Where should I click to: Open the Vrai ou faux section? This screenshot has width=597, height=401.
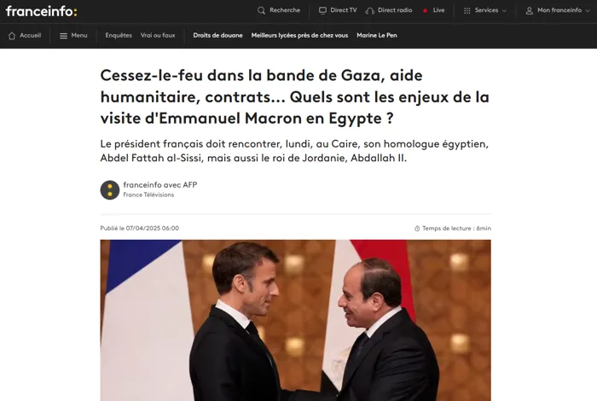pos(158,36)
